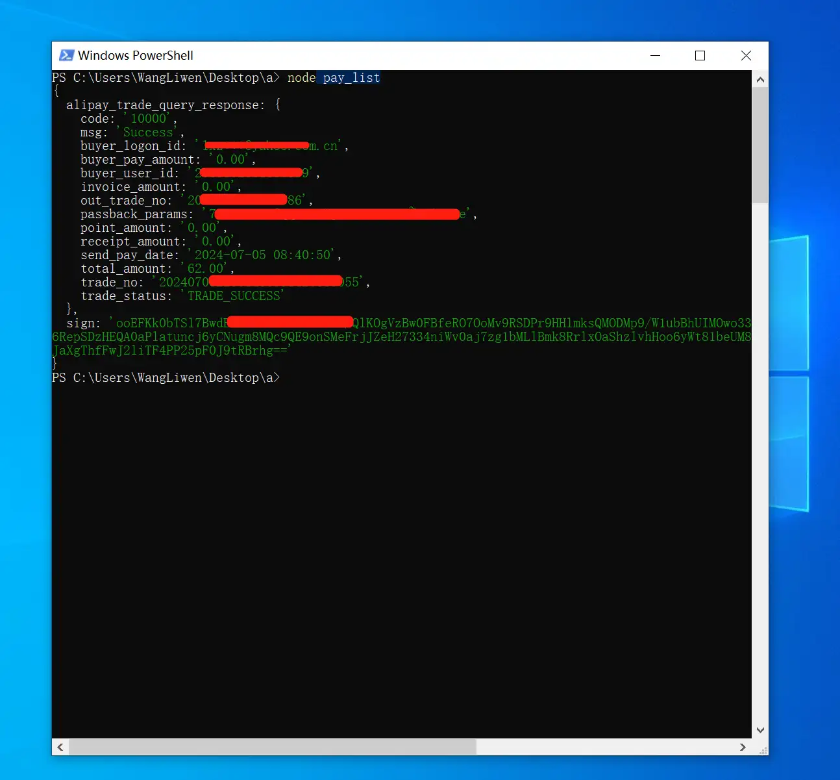Viewport: 840px width, 780px height.
Task: Click the 'buyer_user_id:' key
Action: 130,173
